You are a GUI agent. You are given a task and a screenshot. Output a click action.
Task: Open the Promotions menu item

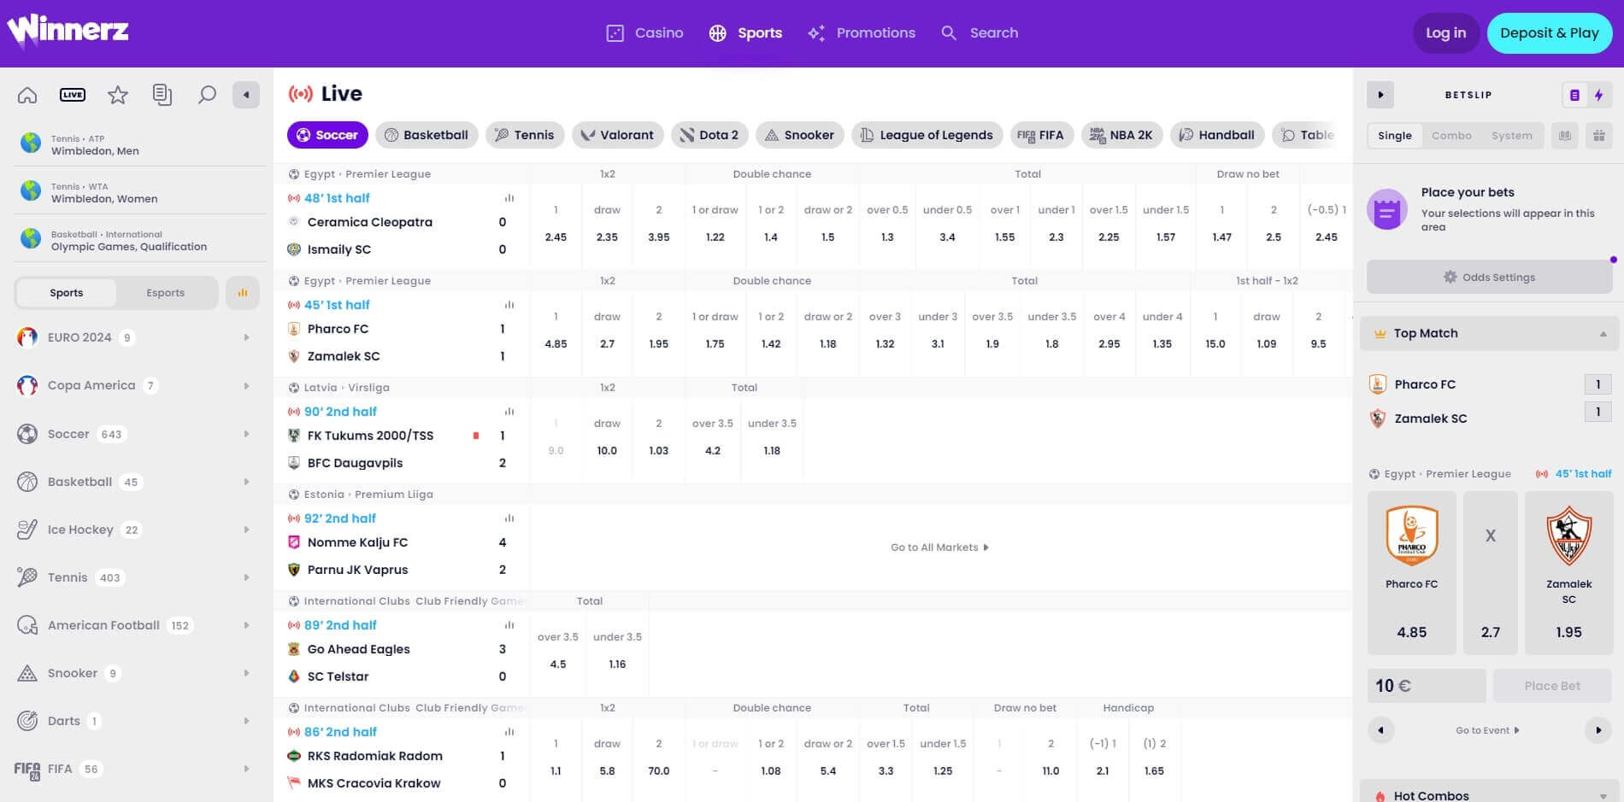875,32
